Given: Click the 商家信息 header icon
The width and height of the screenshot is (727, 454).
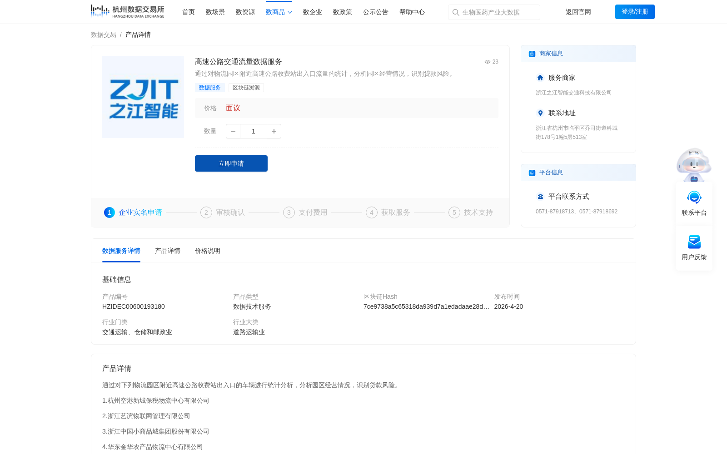Looking at the screenshot, I should point(532,54).
